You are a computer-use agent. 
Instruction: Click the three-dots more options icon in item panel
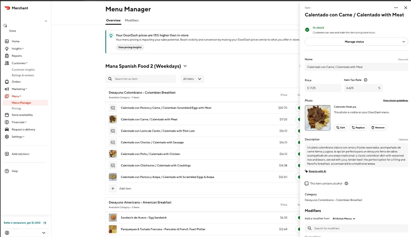[x=396, y=8]
